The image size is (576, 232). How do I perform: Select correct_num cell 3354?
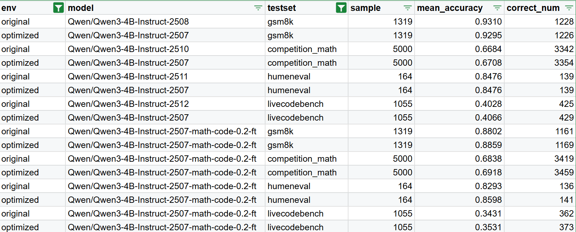tap(540, 63)
